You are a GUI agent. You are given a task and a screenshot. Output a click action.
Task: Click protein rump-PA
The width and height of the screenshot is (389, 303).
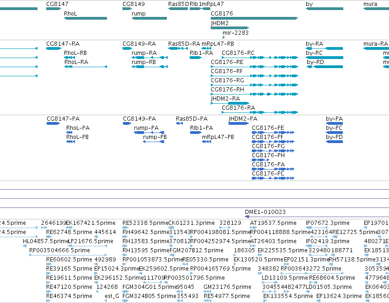pyautogui.click(x=149, y=133)
